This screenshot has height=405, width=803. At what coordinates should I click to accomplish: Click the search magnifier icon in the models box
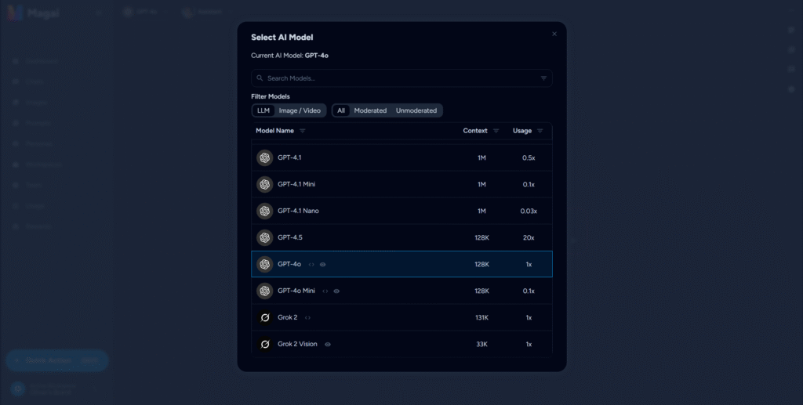pyautogui.click(x=260, y=78)
